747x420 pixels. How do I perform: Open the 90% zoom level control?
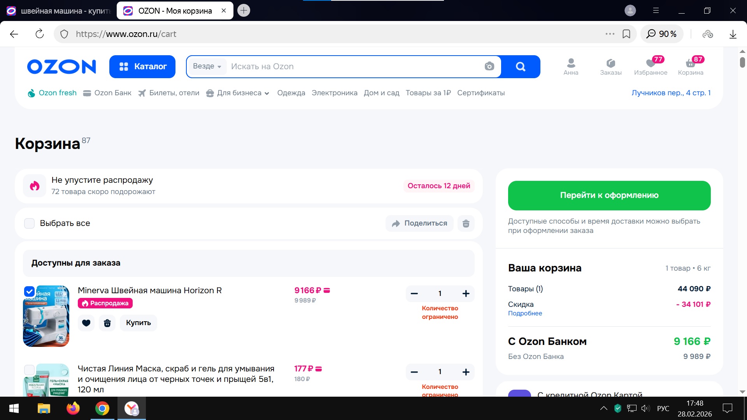click(x=661, y=34)
